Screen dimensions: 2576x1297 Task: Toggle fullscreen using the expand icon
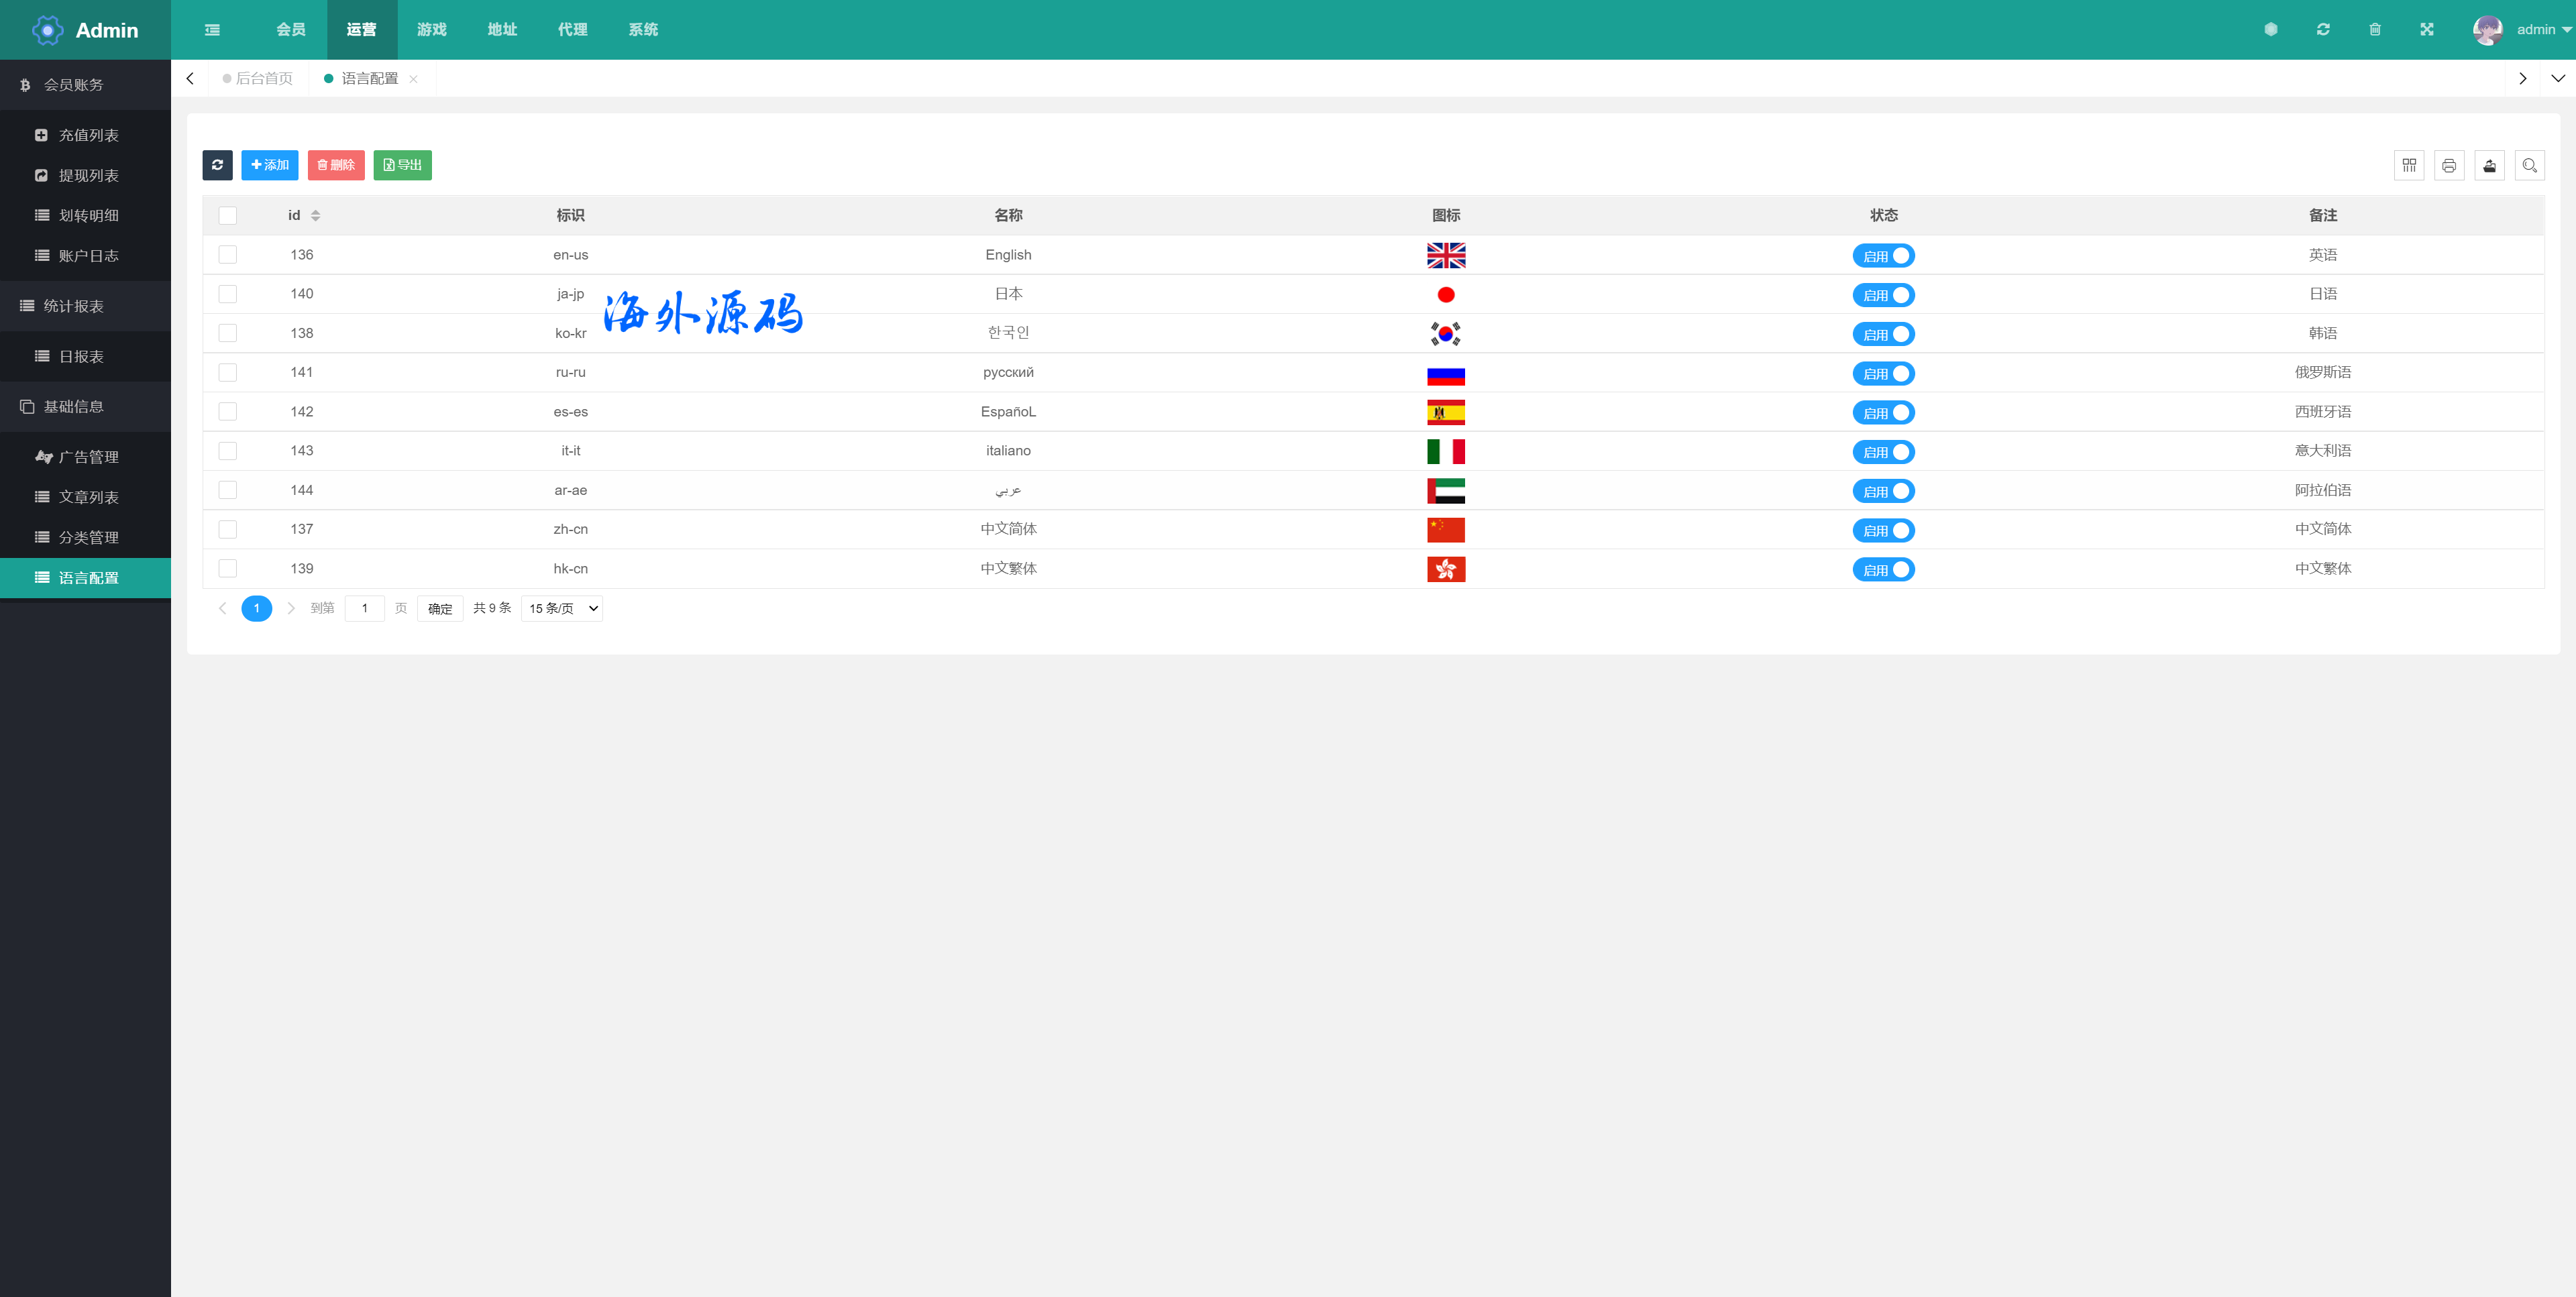click(x=2427, y=30)
